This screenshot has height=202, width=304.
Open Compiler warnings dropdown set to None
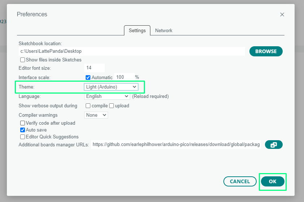point(96,115)
